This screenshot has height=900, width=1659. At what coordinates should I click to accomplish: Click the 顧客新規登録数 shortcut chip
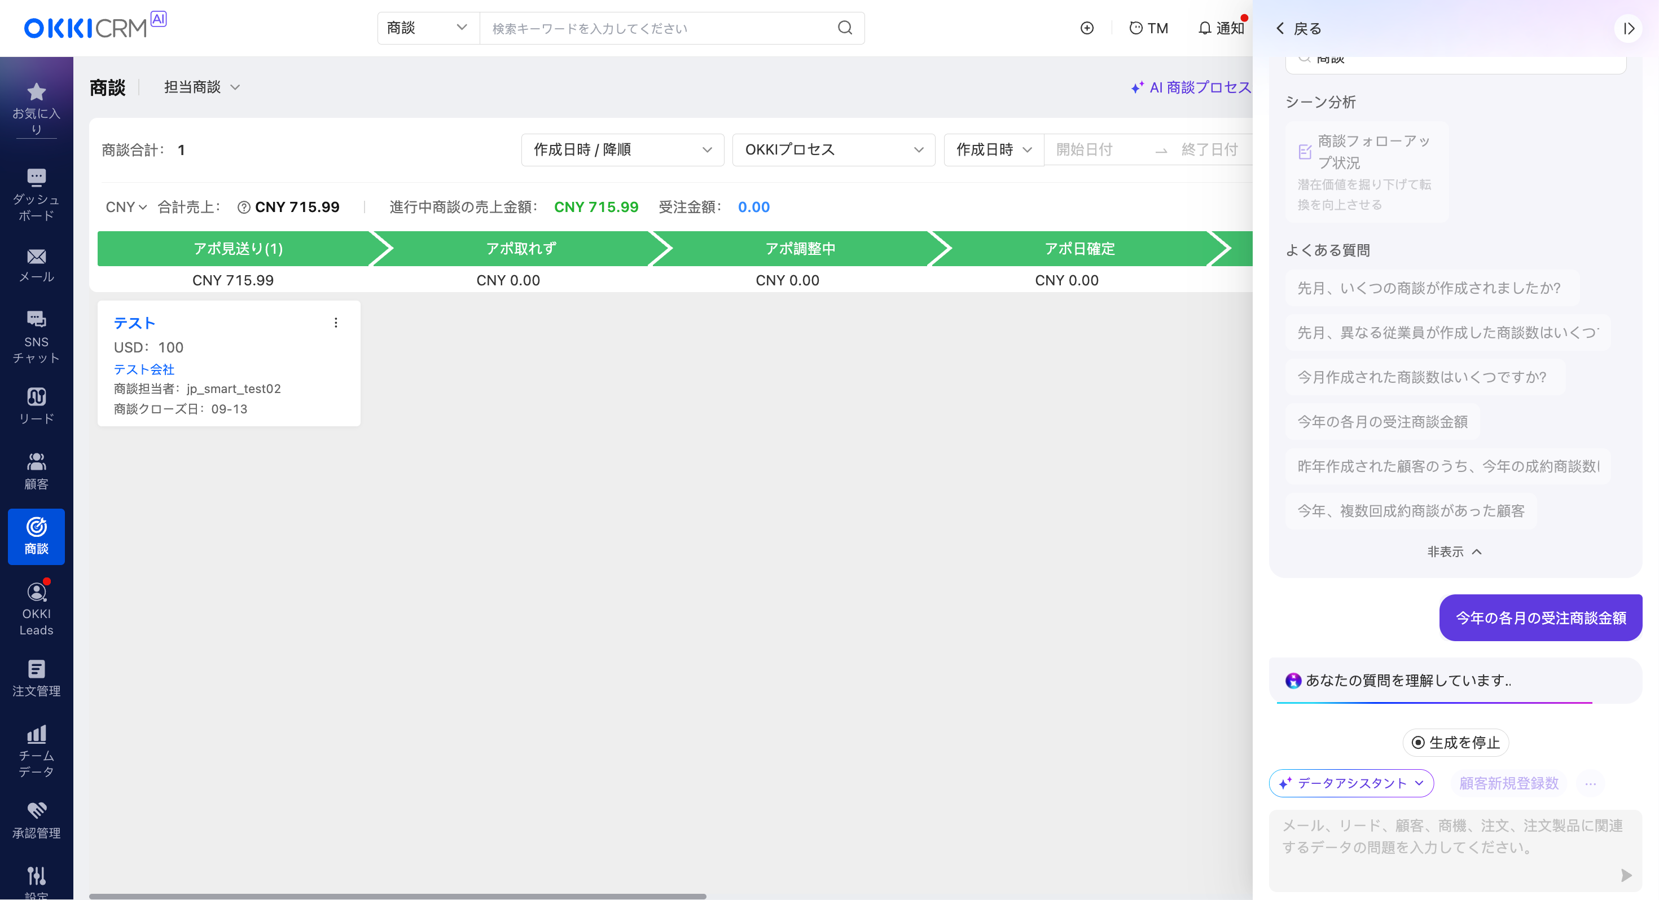tap(1509, 783)
